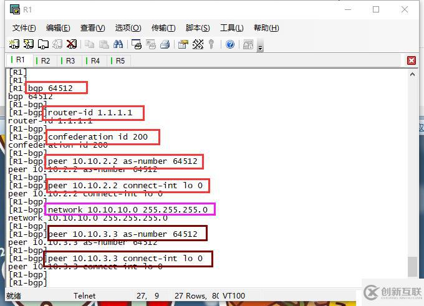Click the last [R1-bgp] prompt line
Screen dimensions: 424x306
[x=28, y=283]
